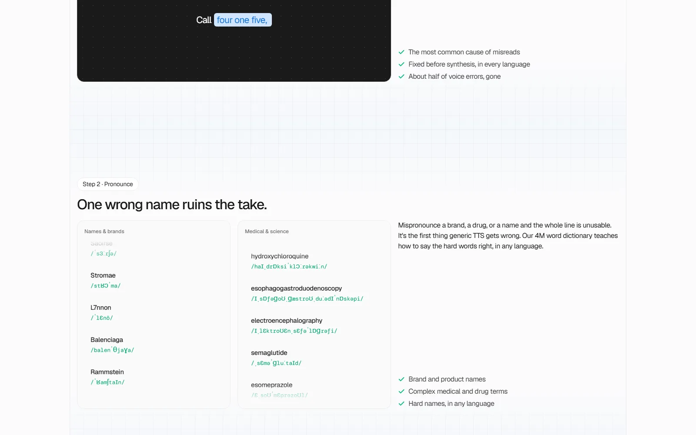Screen dimensions: 696x435
Task: Click the checkmark beside 'Complex medical and drug terms'
Action: [402, 391]
